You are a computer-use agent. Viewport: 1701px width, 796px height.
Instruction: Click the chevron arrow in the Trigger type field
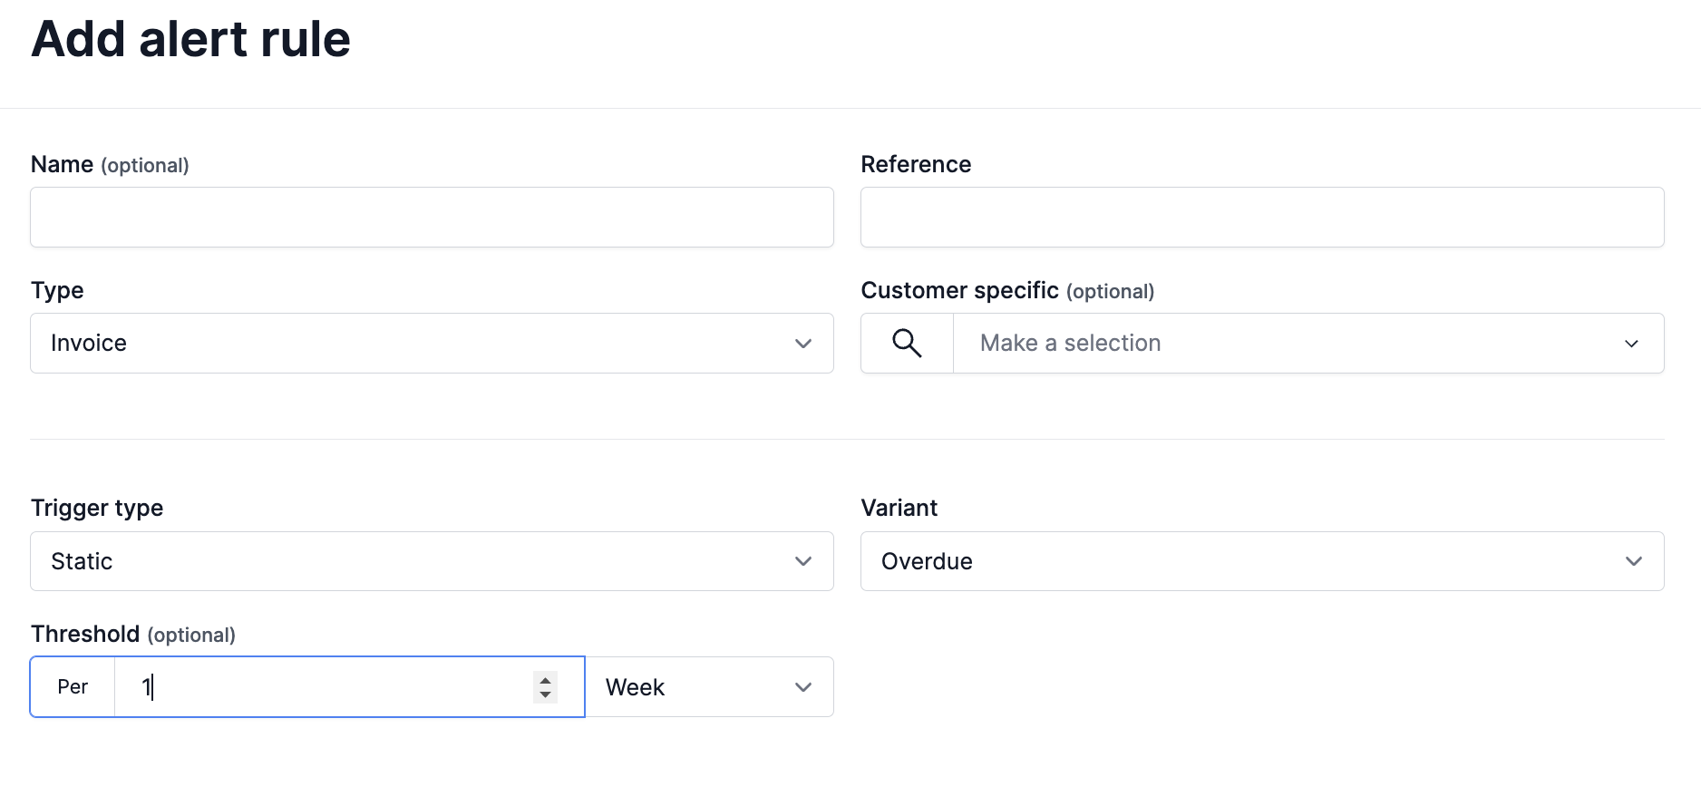[x=802, y=561]
